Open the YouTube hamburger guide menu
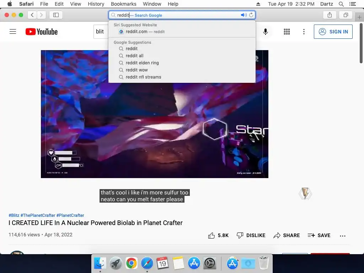 13,32
